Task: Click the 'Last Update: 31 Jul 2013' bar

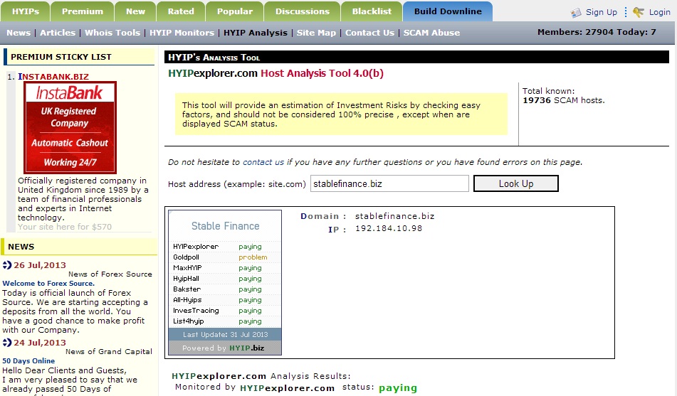Action: 224,334
